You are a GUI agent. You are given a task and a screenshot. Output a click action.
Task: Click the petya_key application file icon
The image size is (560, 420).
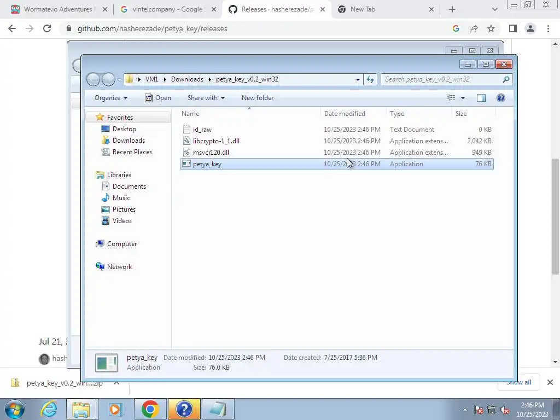tap(186, 164)
